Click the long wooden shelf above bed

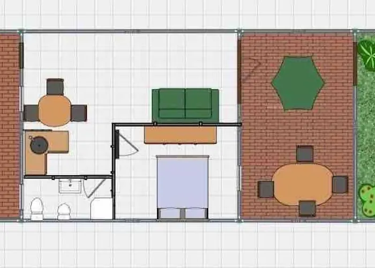coord(180,135)
